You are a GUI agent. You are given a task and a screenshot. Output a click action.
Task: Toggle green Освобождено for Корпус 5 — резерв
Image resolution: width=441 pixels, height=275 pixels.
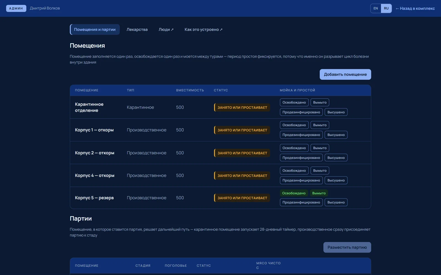pyautogui.click(x=294, y=193)
